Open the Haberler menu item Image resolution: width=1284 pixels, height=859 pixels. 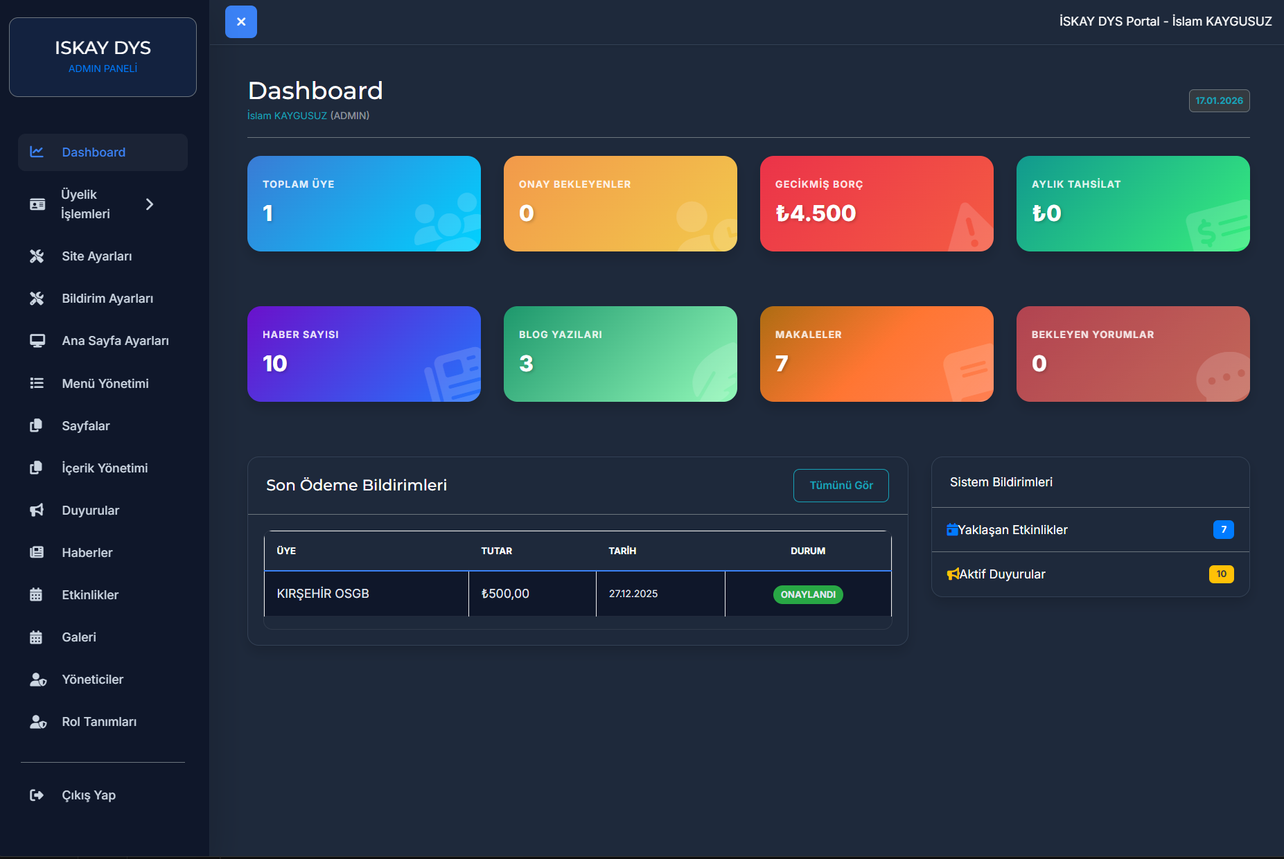87,553
